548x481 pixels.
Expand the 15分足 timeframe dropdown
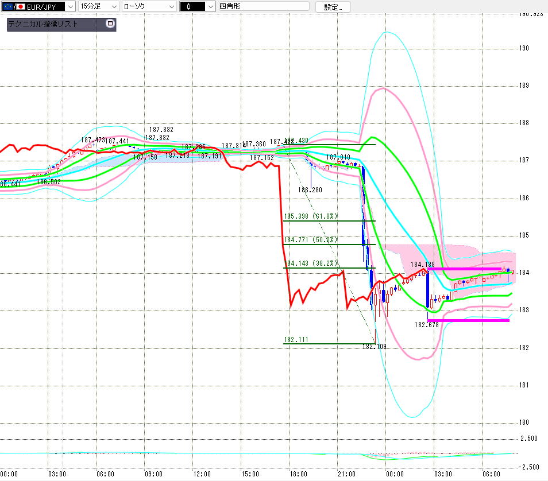[x=98, y=6]
